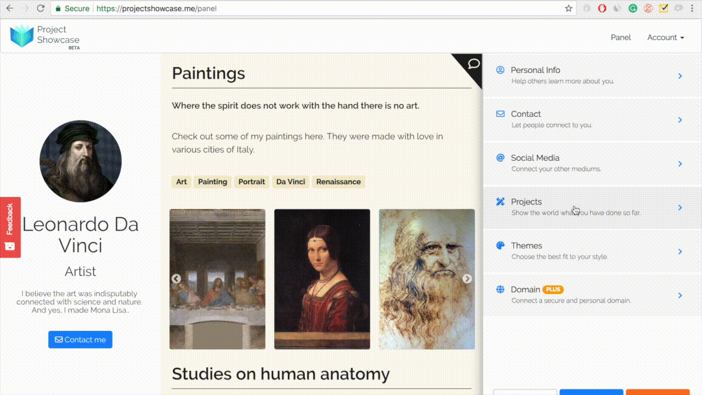Expand the Personal Info section chevron

click(680, 76)
